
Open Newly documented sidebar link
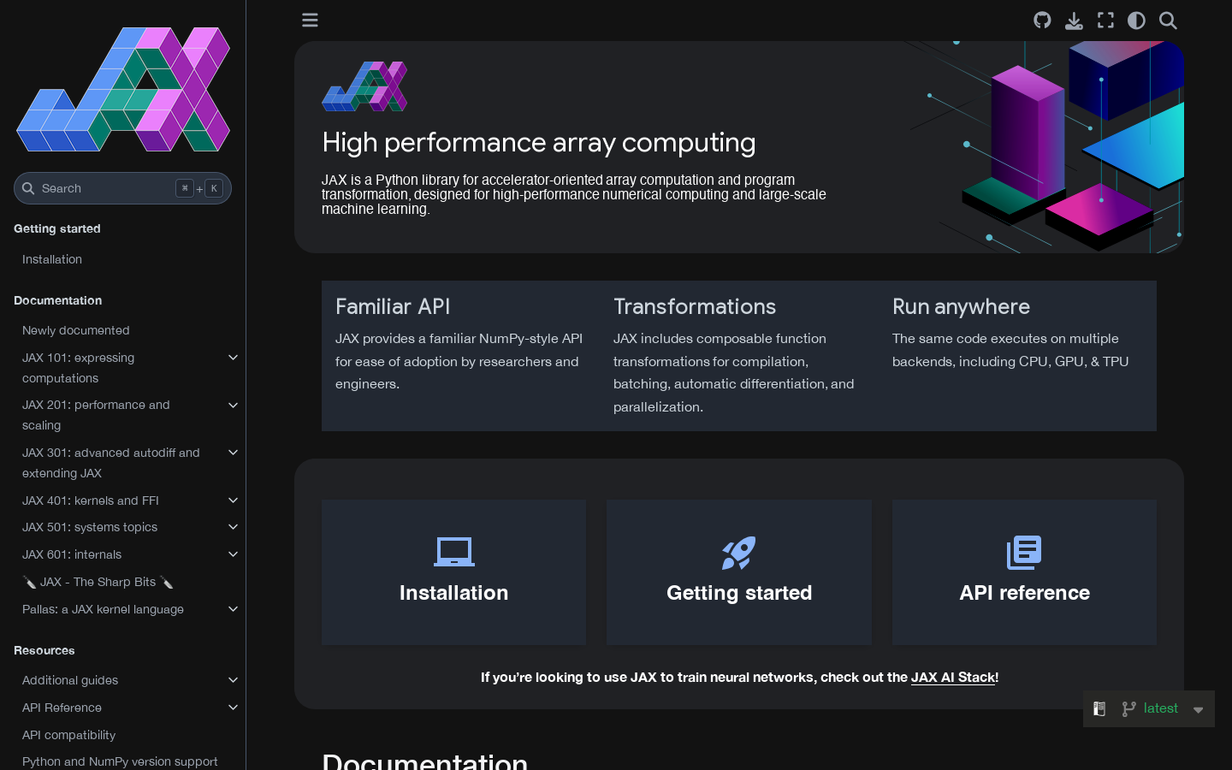pyautogui.click(x=76, y=330)
